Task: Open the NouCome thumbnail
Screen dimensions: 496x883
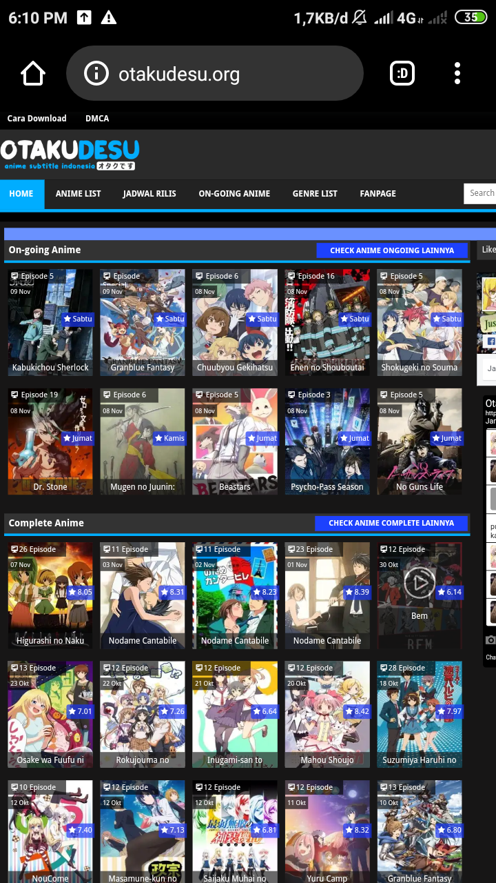Action: point(50,832)
